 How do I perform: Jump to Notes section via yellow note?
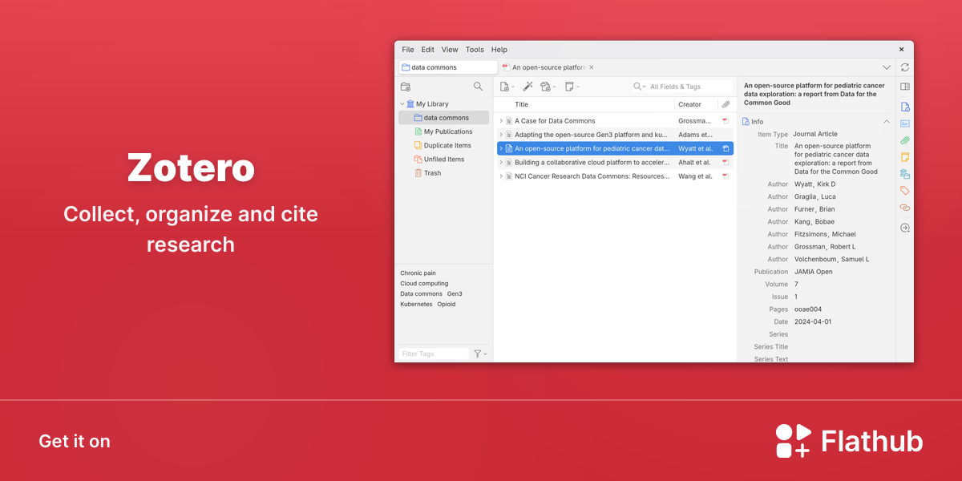click(x=905, y=157)
